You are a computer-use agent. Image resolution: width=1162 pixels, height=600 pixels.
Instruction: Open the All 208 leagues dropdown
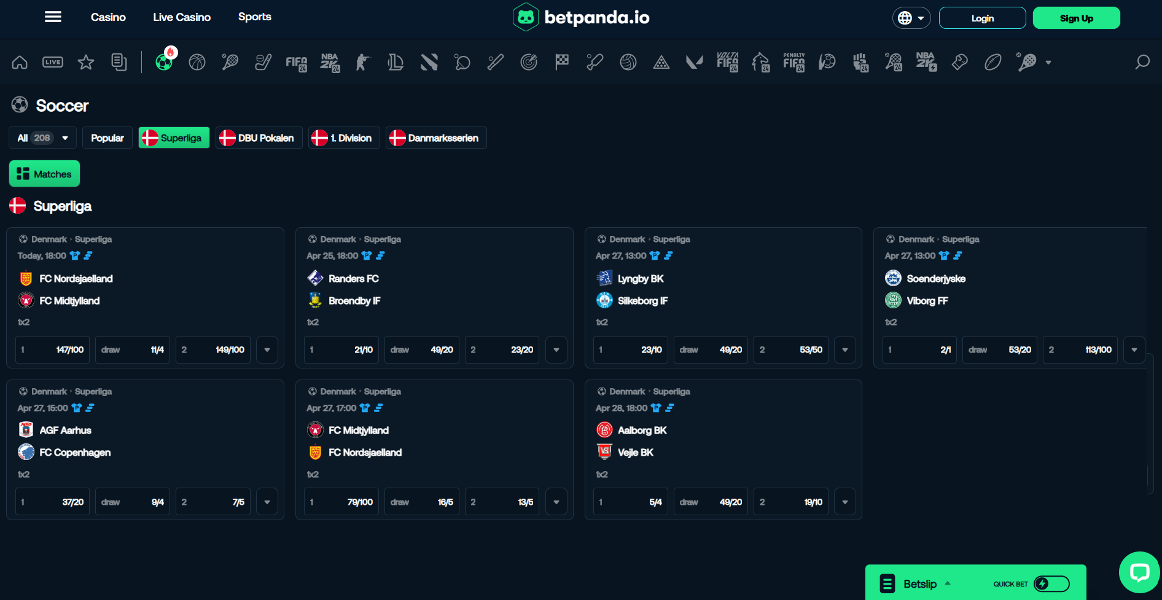[42, 138]
